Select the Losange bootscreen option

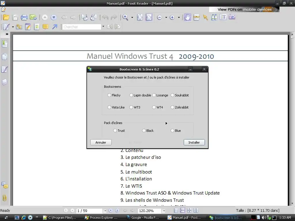pyautogui.click(x=154, y=95)
